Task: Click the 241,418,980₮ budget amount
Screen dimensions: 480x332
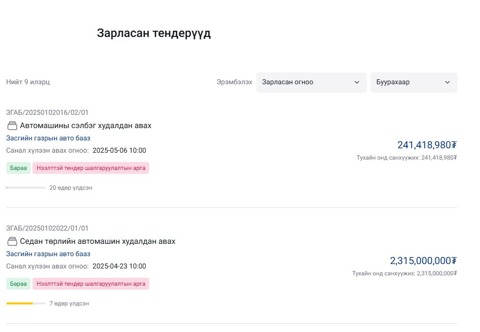Action: click(x=427, y=145)
